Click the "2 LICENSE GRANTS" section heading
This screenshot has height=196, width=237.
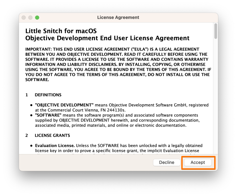(48, 135)
